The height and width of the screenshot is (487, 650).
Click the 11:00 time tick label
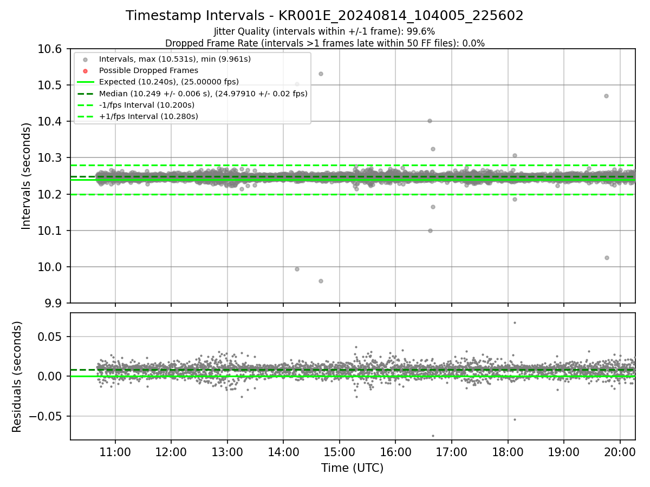(x=115, y=452)
